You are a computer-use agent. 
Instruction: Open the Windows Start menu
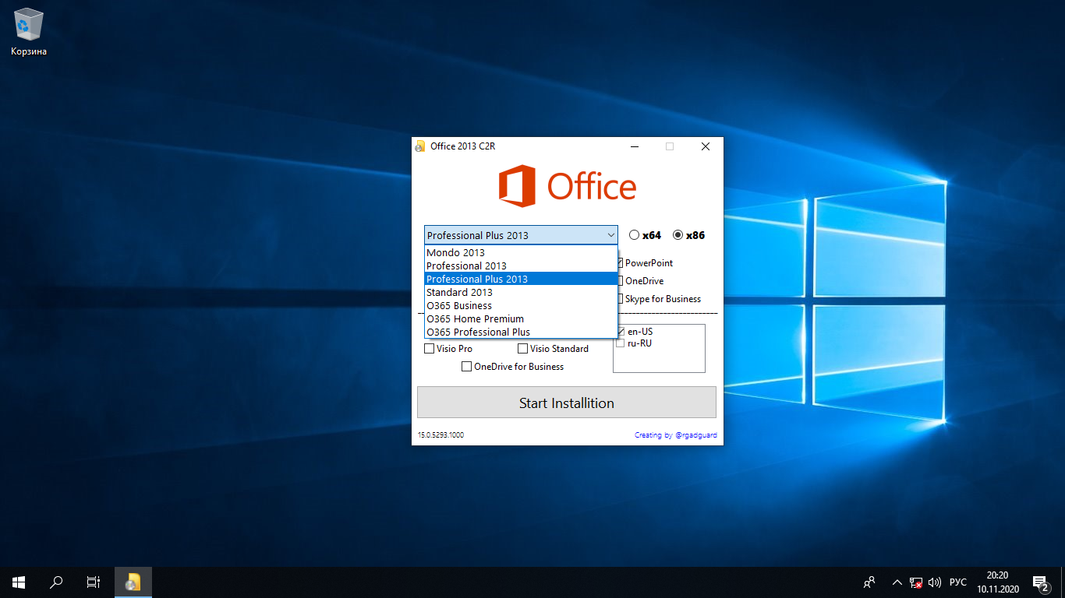tap(19, 582)
